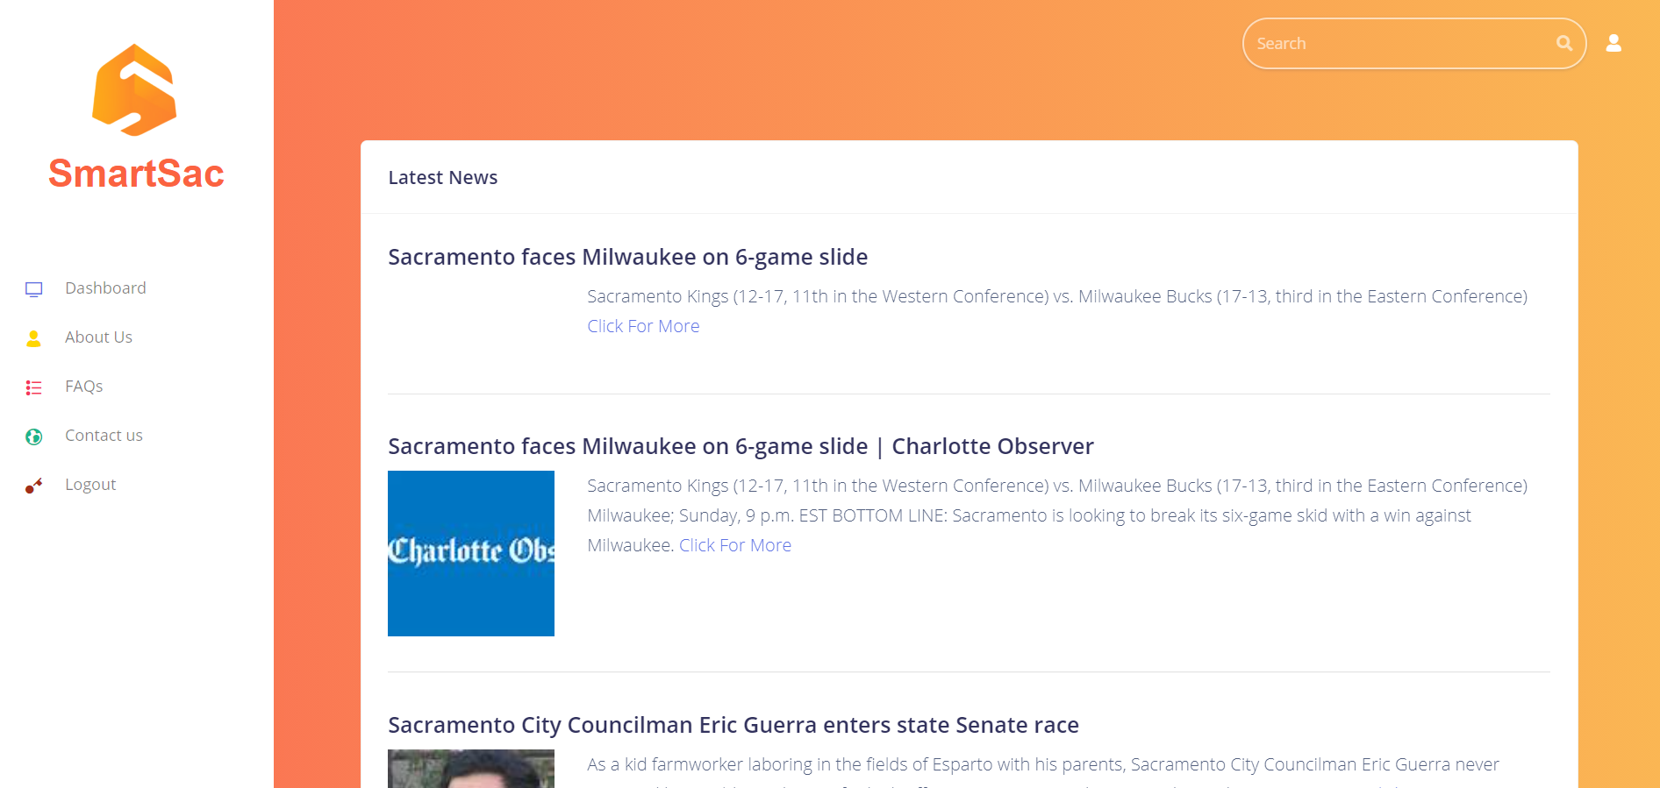Click the magnifying glass search icon
The image size is (1660, 788).
click(1563, 43)
